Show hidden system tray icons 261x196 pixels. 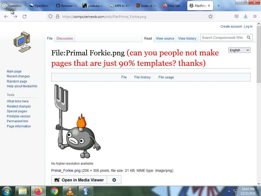229,191
